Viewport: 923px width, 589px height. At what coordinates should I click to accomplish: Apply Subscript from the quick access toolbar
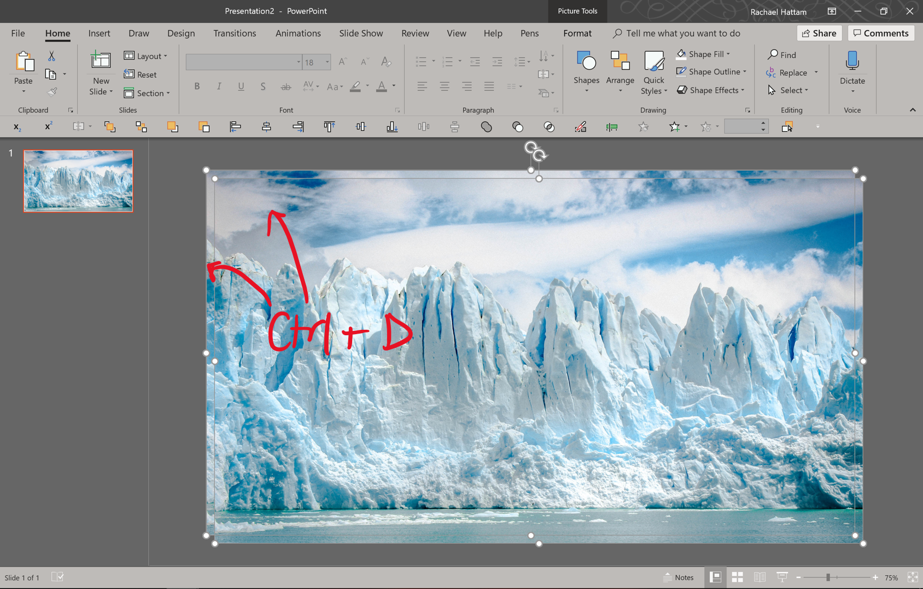click(17, 126)
